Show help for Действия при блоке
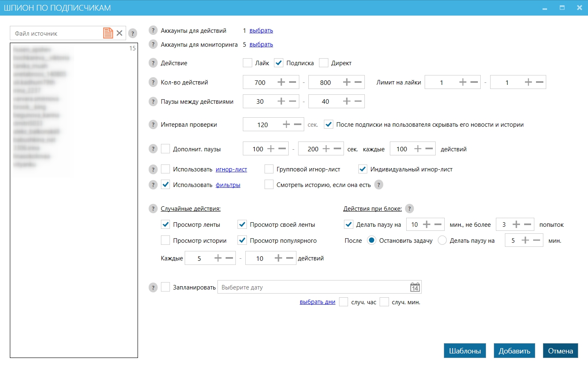Image resolution: width=588 pixels, height=367 pixels. [409, 208]
